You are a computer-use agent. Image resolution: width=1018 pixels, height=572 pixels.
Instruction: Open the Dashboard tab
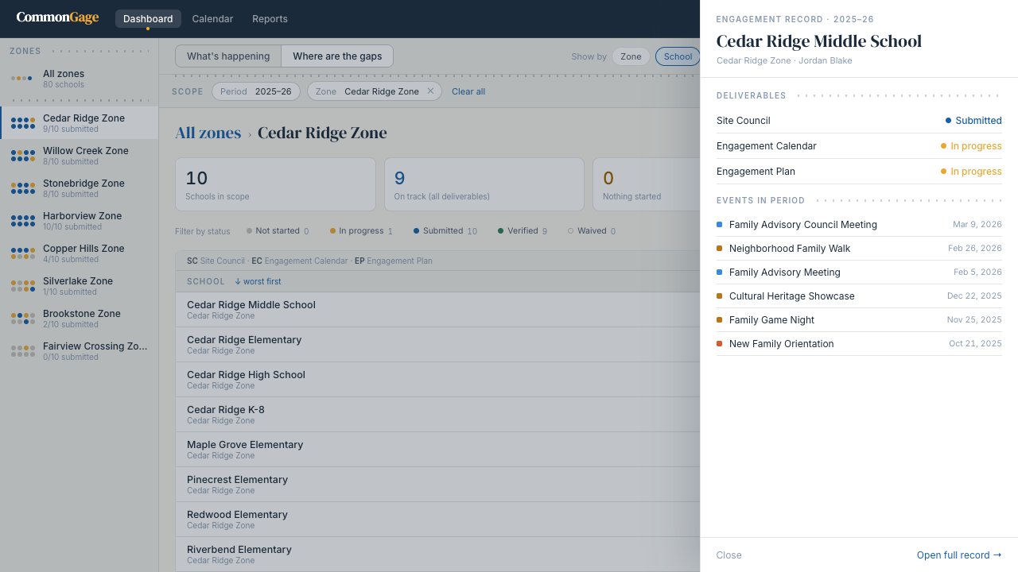tap(148, 19)
